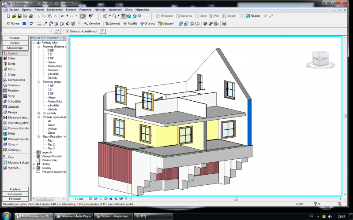
Task: Toggle Stisknout + přetáhnout checkbox
Action: (x=68, y=31)
